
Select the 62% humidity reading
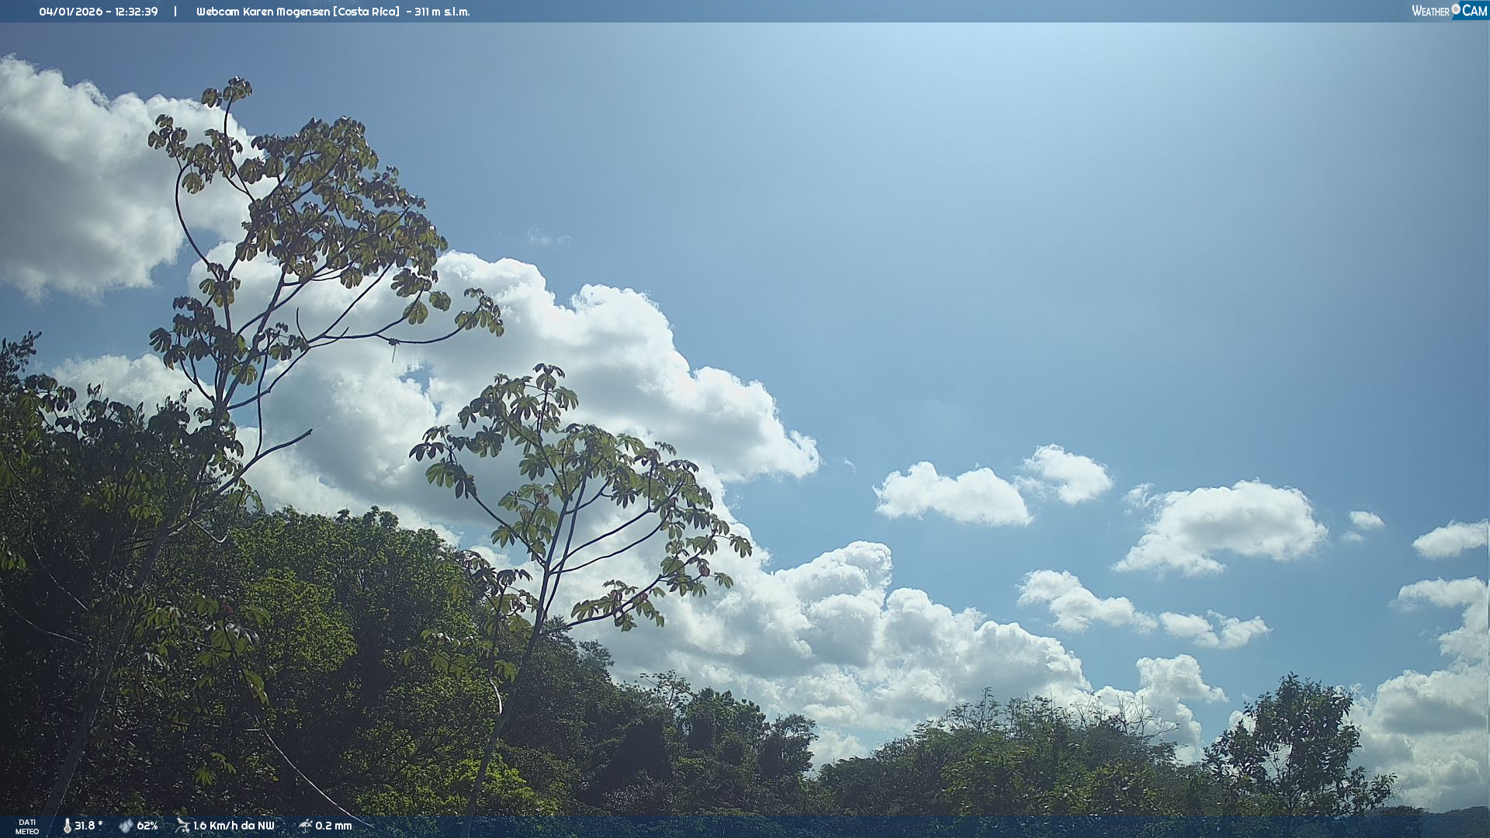[x=147, y=826]
